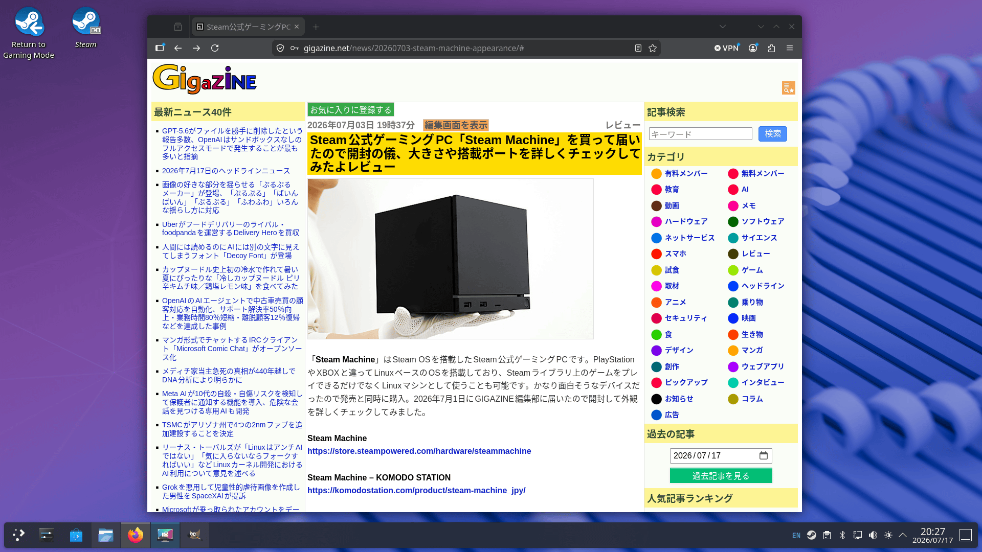Open the TSMC Arizona 2nm fab article
982x552 pixels.
click(x=232, y=429)
